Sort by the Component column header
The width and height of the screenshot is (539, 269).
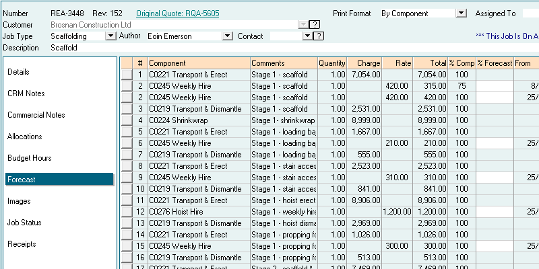click(x=198, y=63)
